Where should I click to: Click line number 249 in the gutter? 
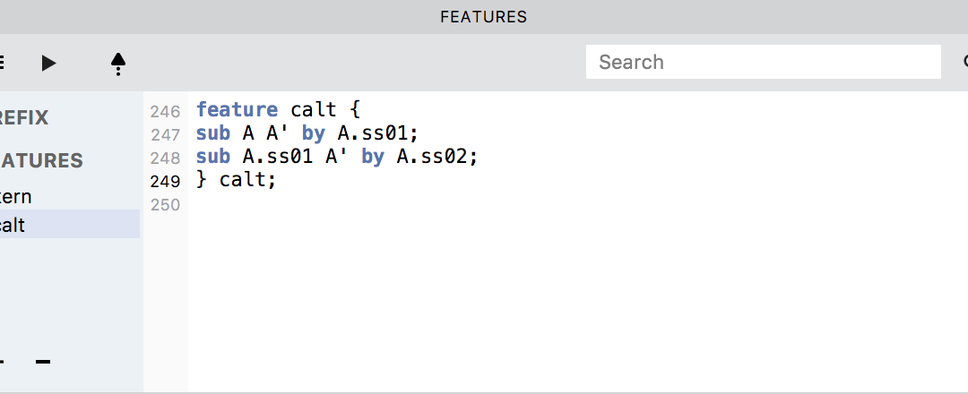(x=165, y=181)
